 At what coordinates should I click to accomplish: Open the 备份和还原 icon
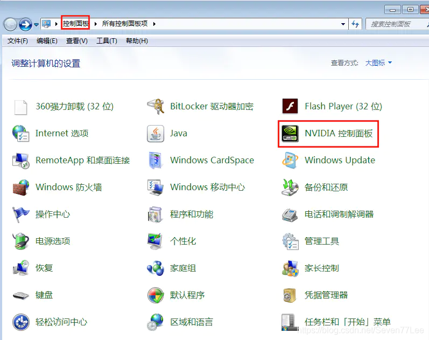coord(290,188)
